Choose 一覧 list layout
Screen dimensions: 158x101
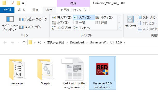pyautogui.click(x=79, y=23)
